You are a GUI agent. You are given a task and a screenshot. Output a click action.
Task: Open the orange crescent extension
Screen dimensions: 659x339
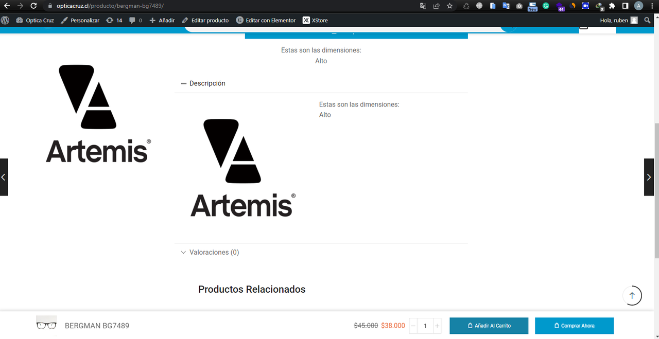(x=573, y=6)
